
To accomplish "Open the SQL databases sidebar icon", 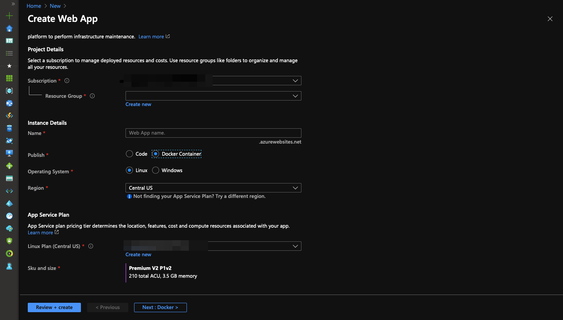I will [x=9, y=128].
